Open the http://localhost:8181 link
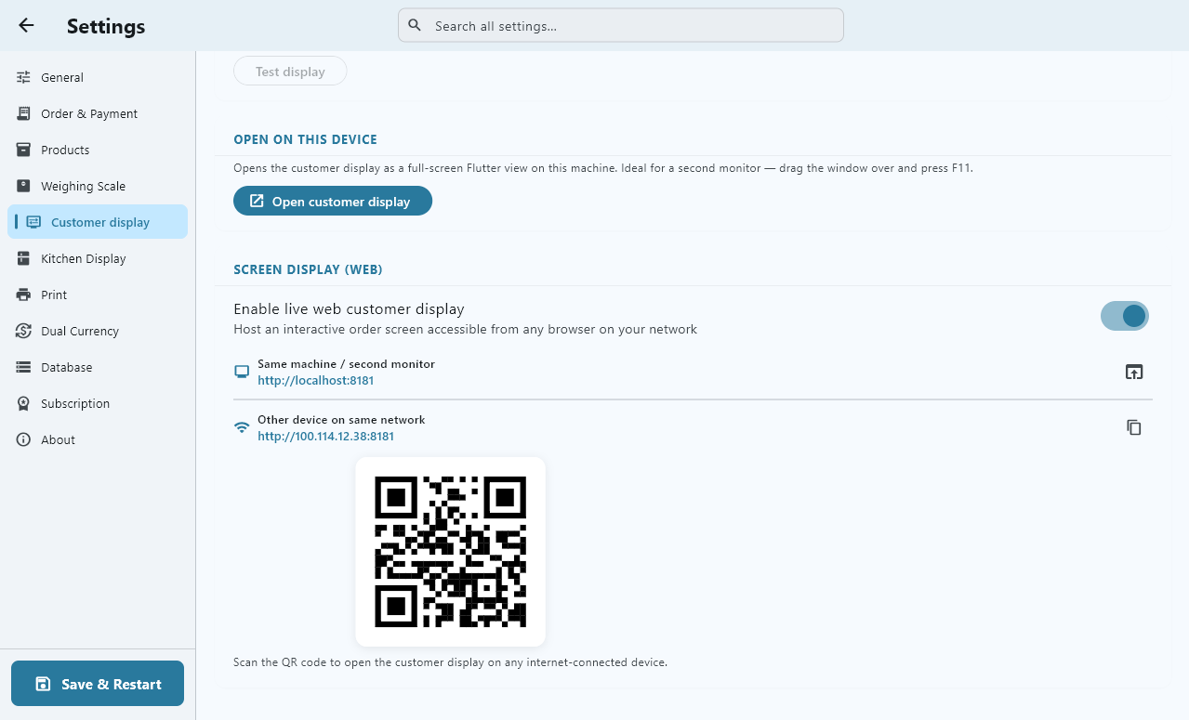This screenshot has width=1189, height=720. (316, 380)
